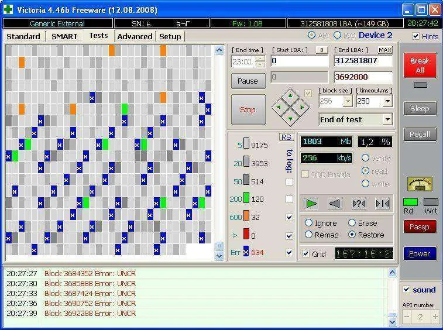Uncheck the Err to-log checkbox

point(289,252)
